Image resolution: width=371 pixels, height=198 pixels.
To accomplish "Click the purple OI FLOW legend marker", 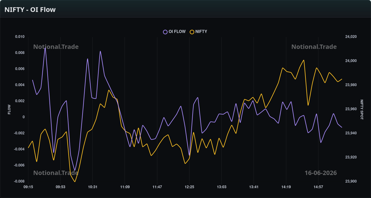I will (165, 32).
